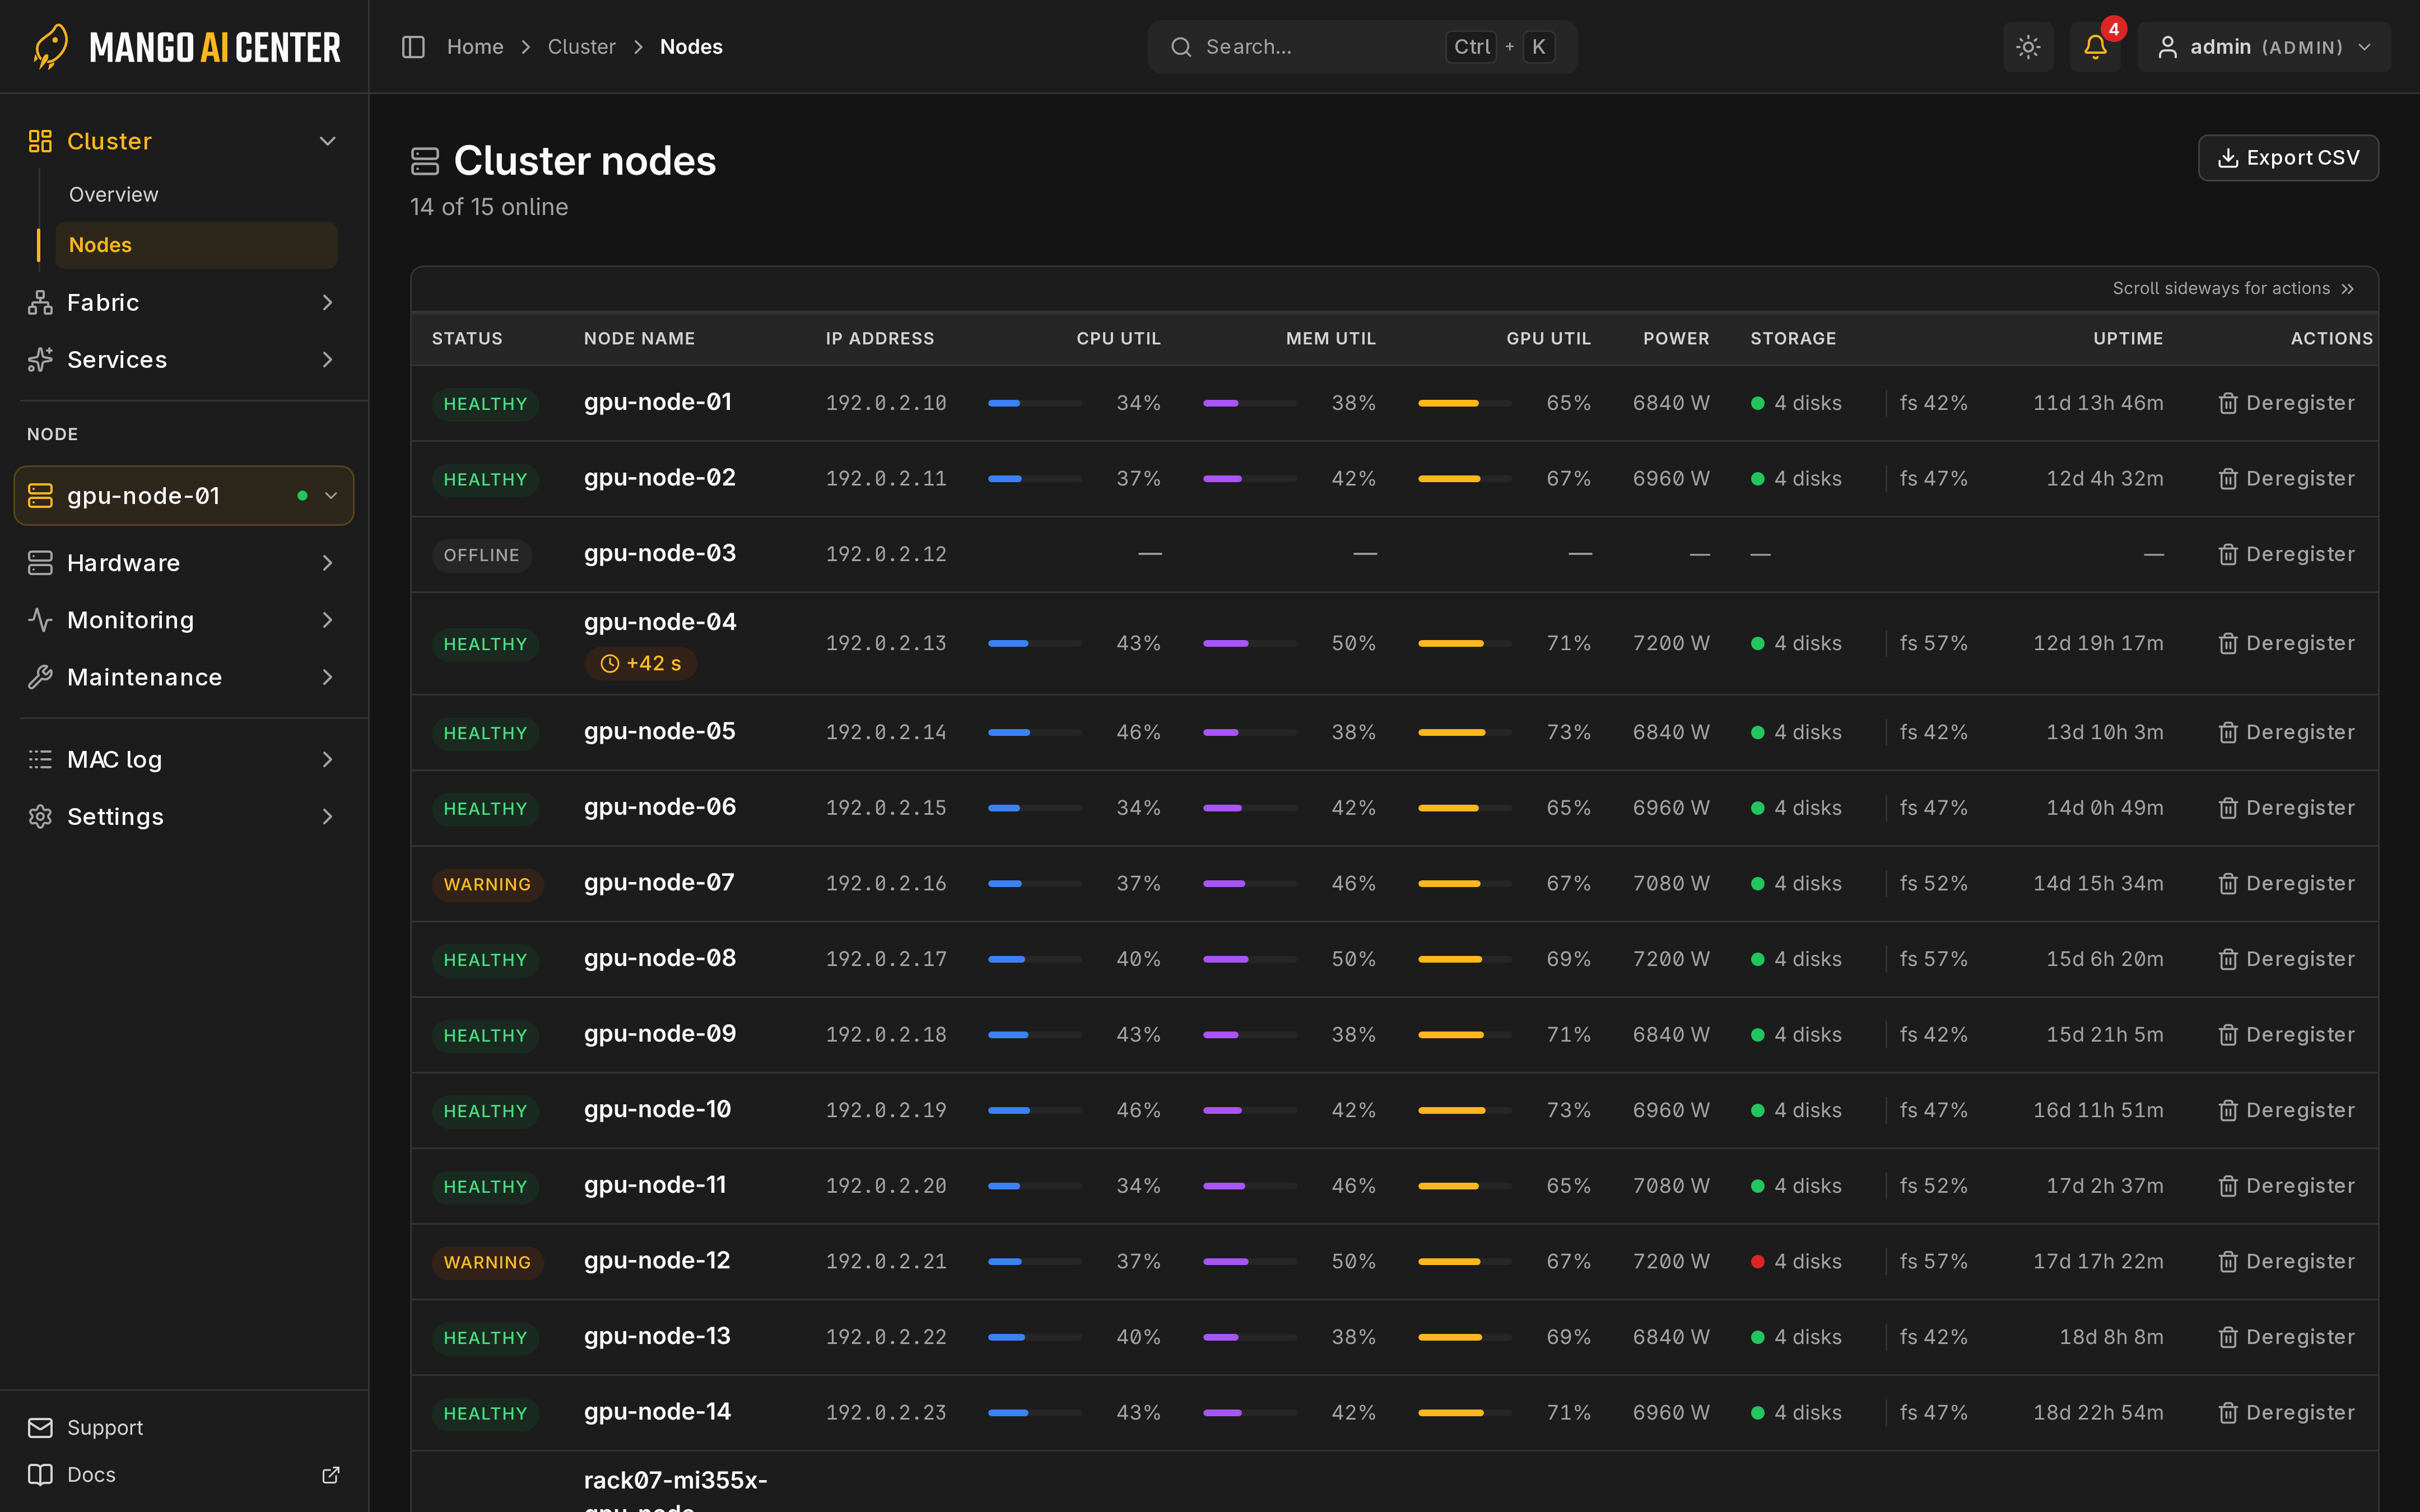Go to Cluster breadcrumb

(x=581, y=47)
